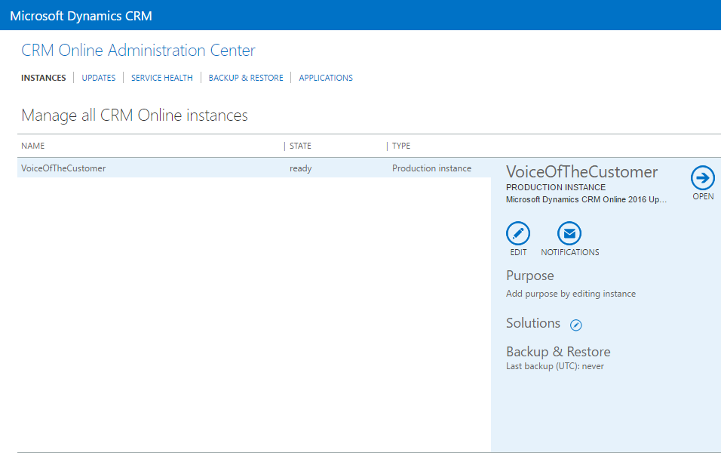Click the Type column header

401,146
